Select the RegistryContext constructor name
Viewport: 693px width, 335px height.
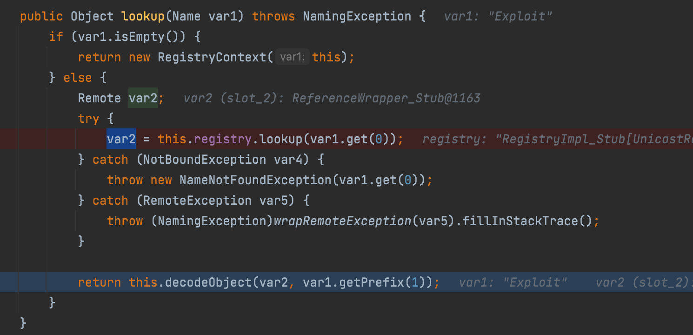pyautogui.click(x=212, y=57)
